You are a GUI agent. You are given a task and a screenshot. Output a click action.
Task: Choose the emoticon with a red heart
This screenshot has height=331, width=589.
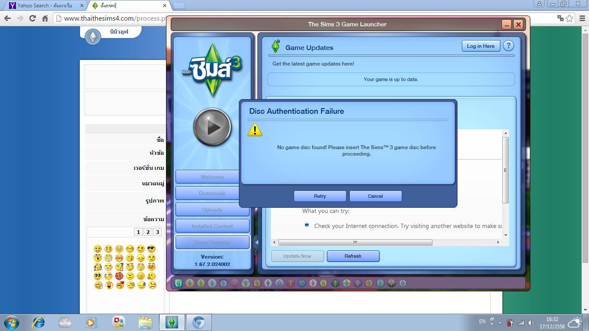pyautogui.click(x=120, y=285)
